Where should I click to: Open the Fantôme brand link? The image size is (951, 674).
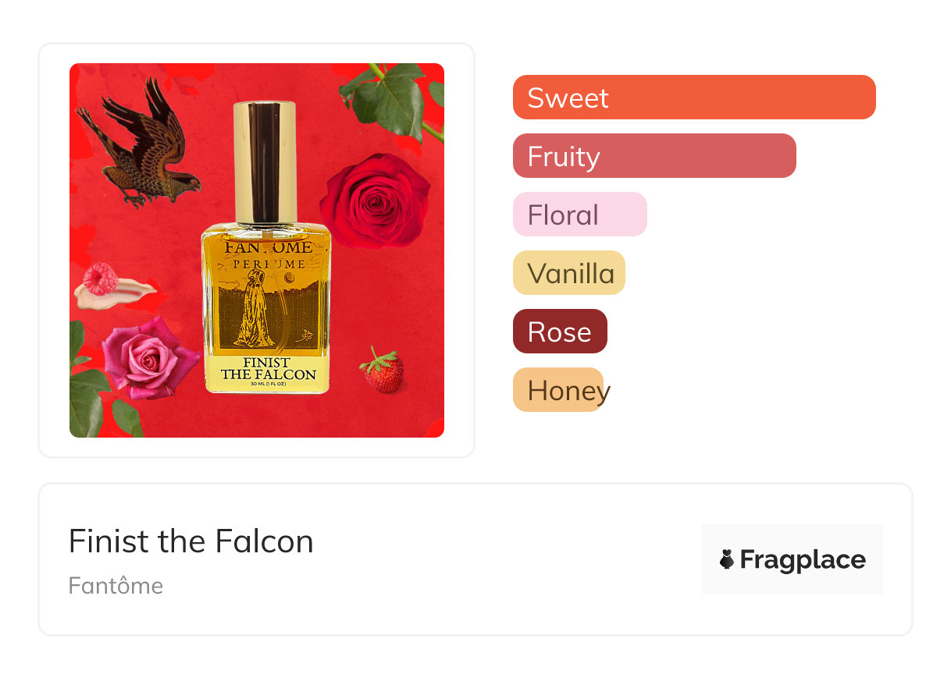pyautogui.click(x=116, y=586)
